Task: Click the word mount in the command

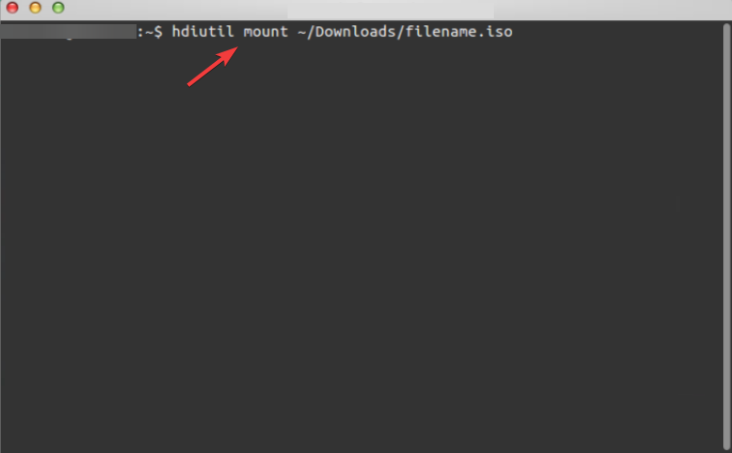Action: [x=265, y=32]
